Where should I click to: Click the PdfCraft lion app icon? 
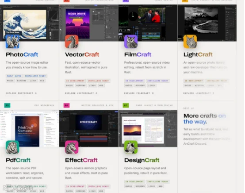click(x=12, y=147)
